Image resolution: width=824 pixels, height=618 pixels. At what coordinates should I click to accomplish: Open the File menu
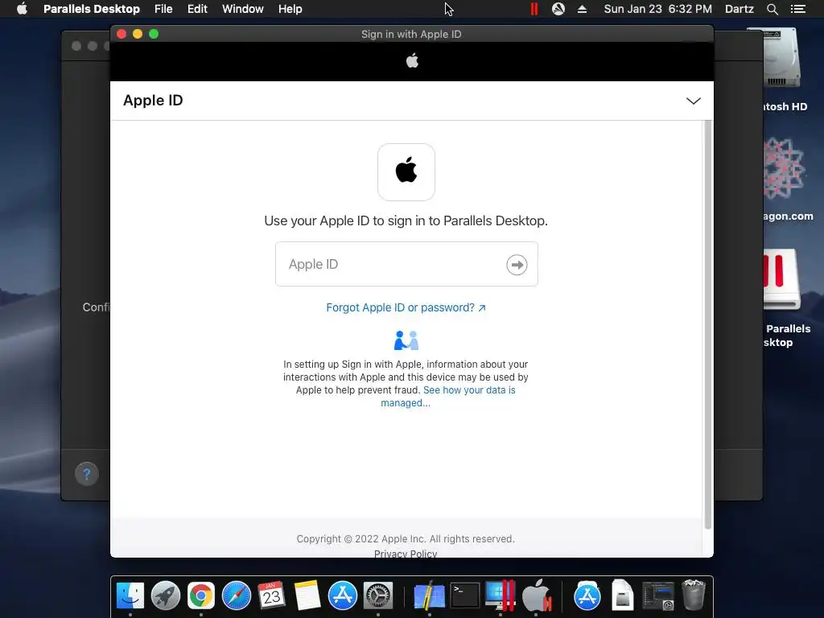[163, 9]
